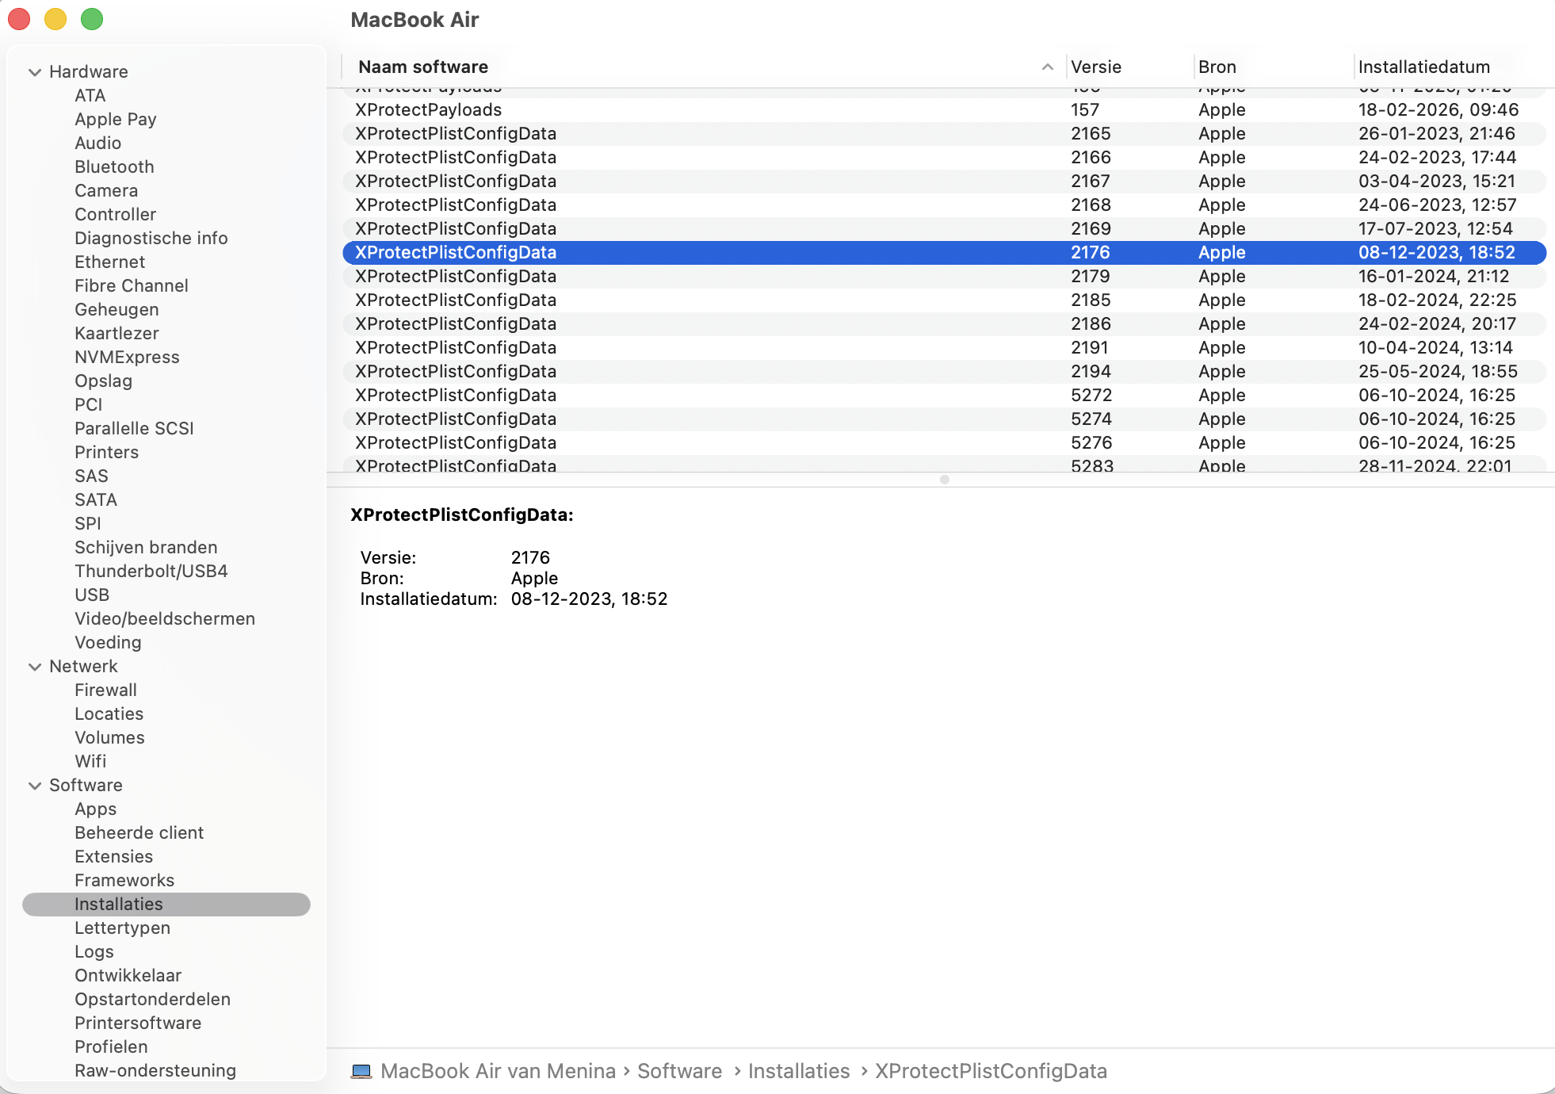Image resolution: width=1555 pixels, height=1094 pixels.
Task: Click XProtectPlistConfigData in the path bar
Action: [991, 1072]
